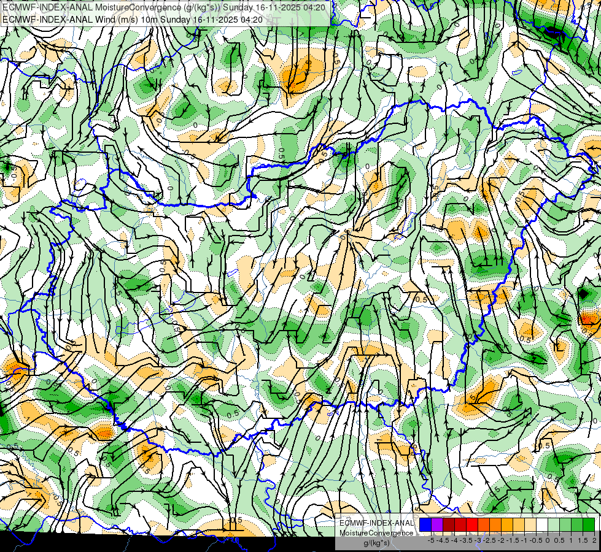Click the orange legend swatch (-2.5 to -2)
Screen dimensions: 601x552
(x=495, y=524)
